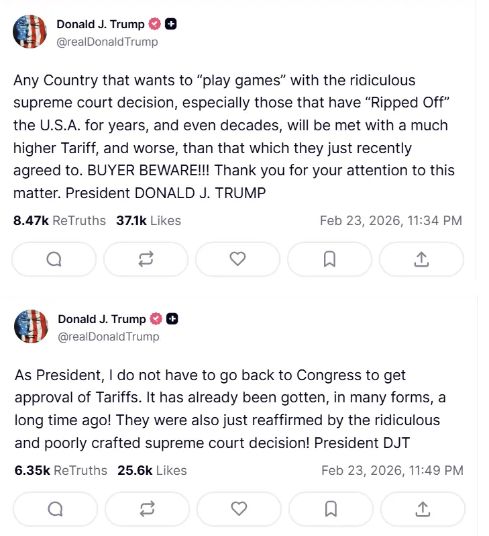Reply to the 11:49 PM Congress post
Viewport: 489px width, 536px height.
click(55, 510)
